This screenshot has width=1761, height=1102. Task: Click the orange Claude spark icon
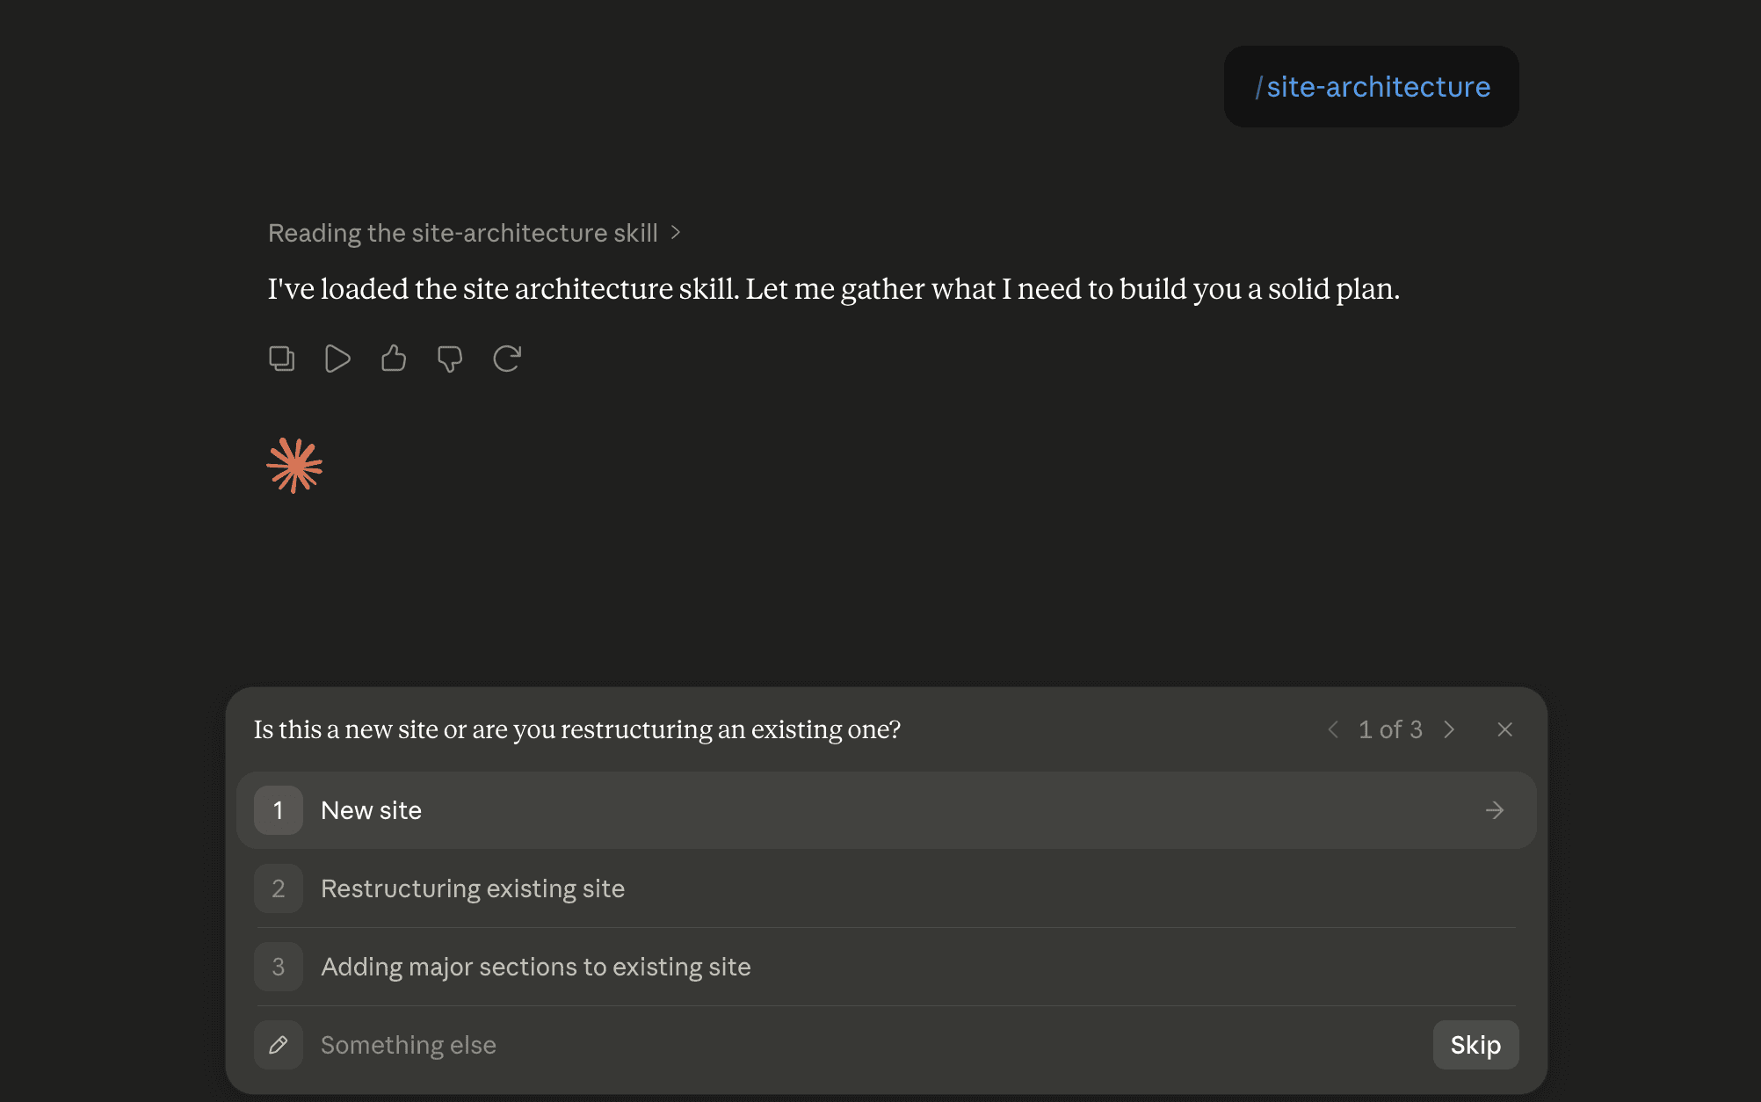[x=294, y=466]
